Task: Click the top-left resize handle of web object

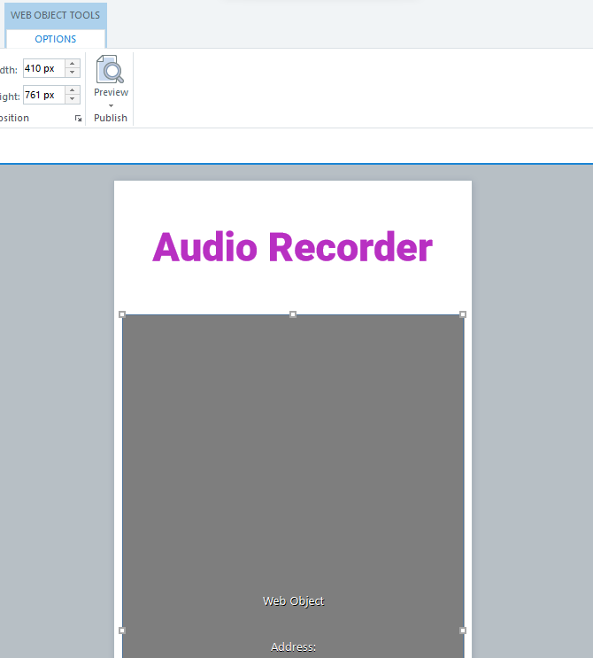Action: 122,314
